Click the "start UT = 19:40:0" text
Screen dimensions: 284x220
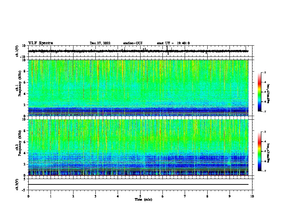(173, 43)
